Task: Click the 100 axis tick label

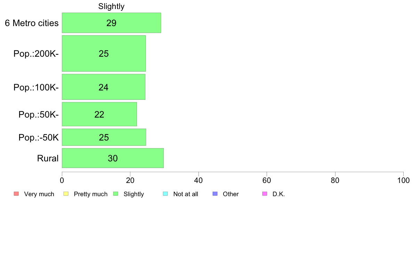Action: point(403,180)
